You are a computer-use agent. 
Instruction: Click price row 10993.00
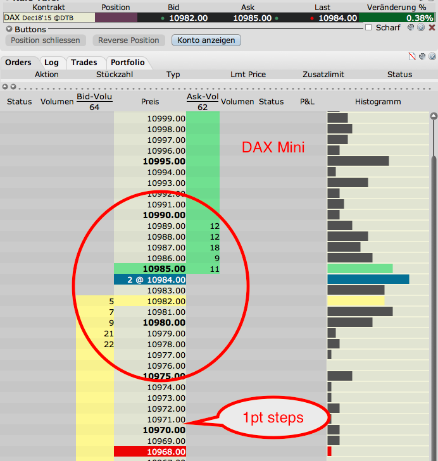click(166, 183)
